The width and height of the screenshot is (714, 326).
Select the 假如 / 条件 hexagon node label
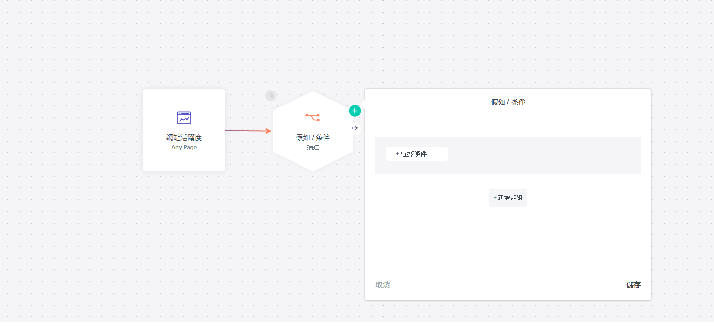point(313,138)
